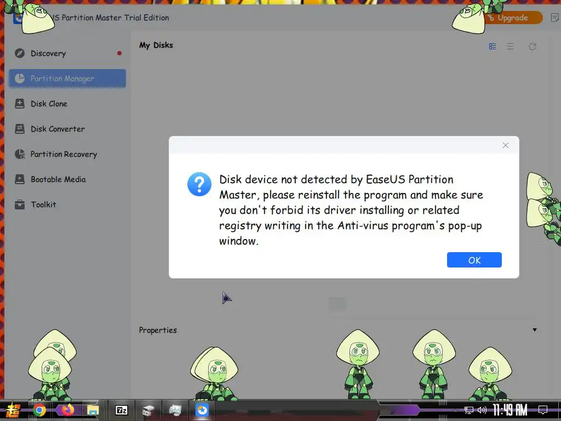Select Bootable Media option
Viewport: 561px width, 421px height.
[67, 179]
